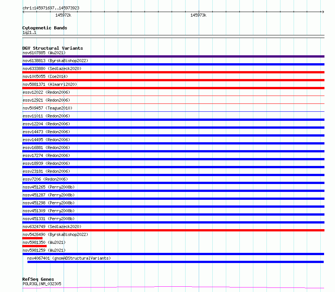Click essv23181 (Redon2006) label
This screenshot has height=292, width=335.
tap(46, 171)
